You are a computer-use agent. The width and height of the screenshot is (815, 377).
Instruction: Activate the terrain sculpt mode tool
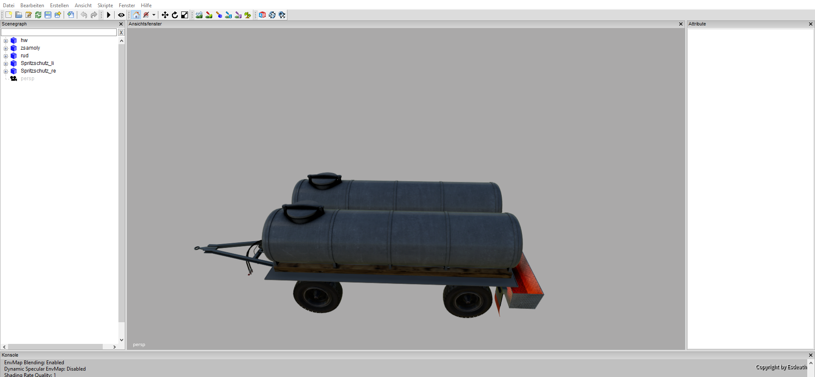(199, 15)
